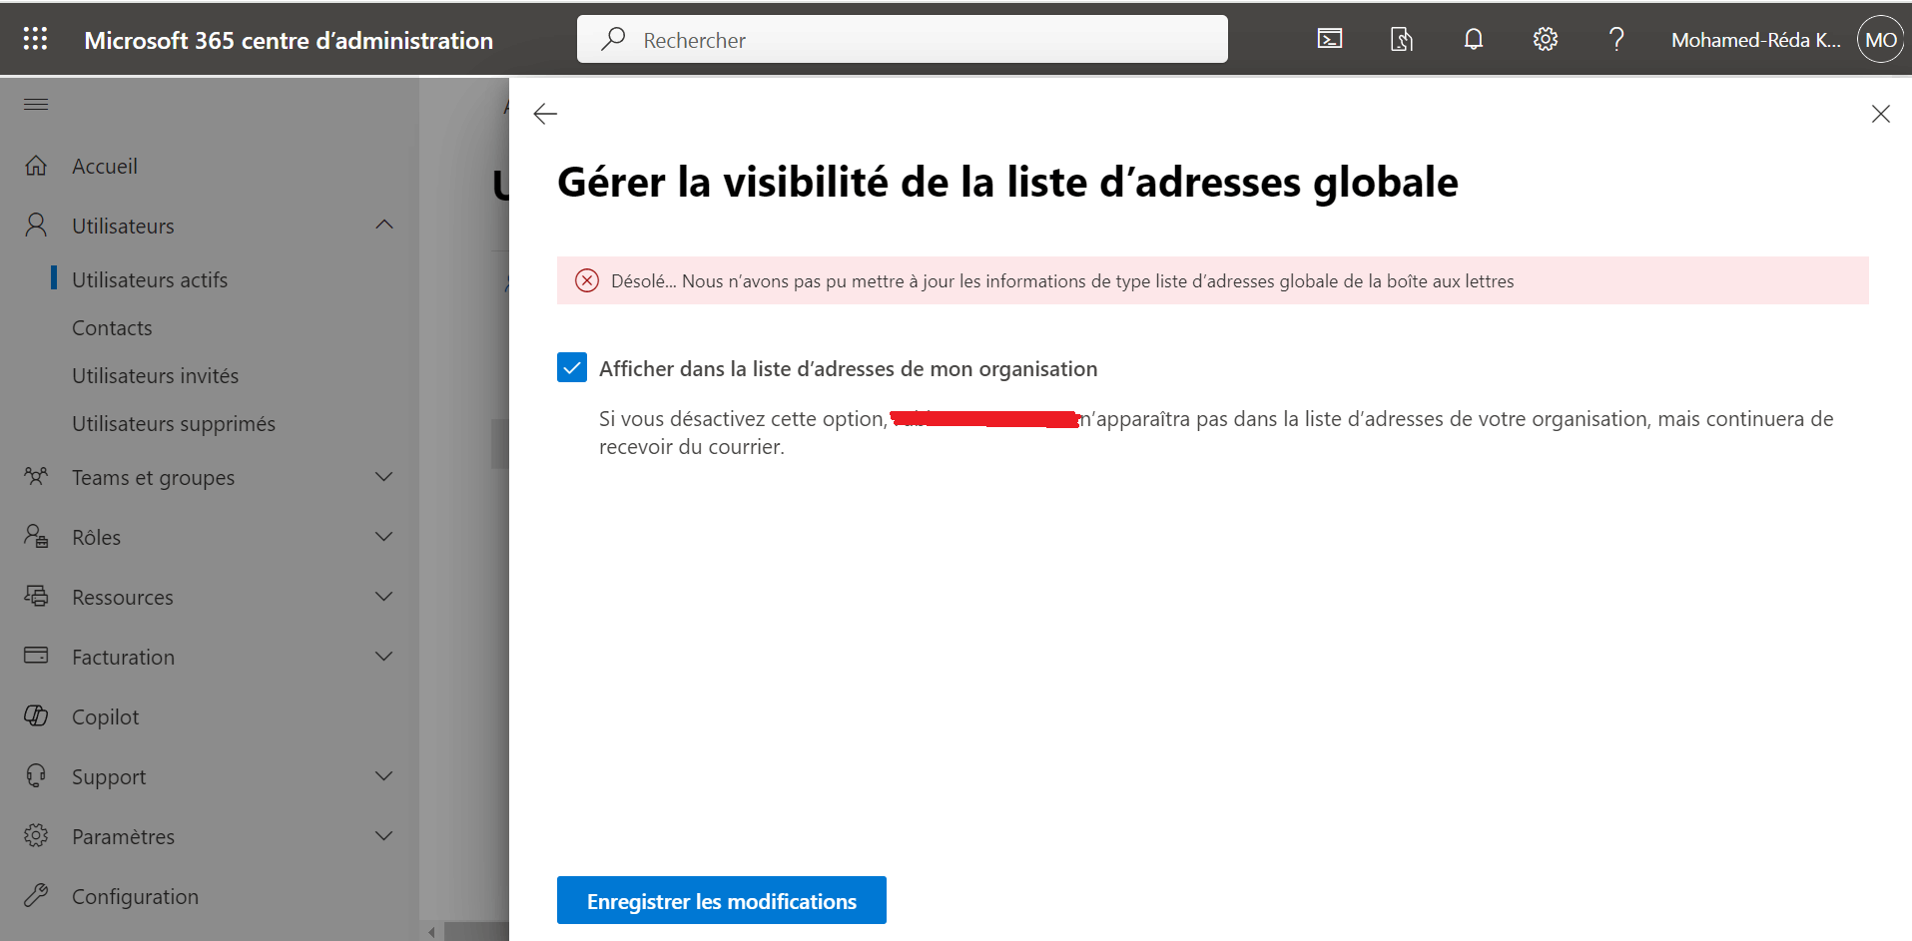Image resolution: width=1912 pixels, height=941 pixels.
Task: Click the Gérer la visibilité heading
Action: pos(1007,183)
